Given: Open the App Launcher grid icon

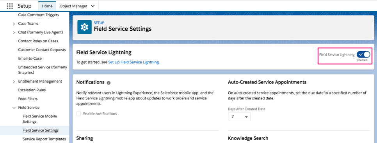Looking at the screenshot, I should pos(10,6).
